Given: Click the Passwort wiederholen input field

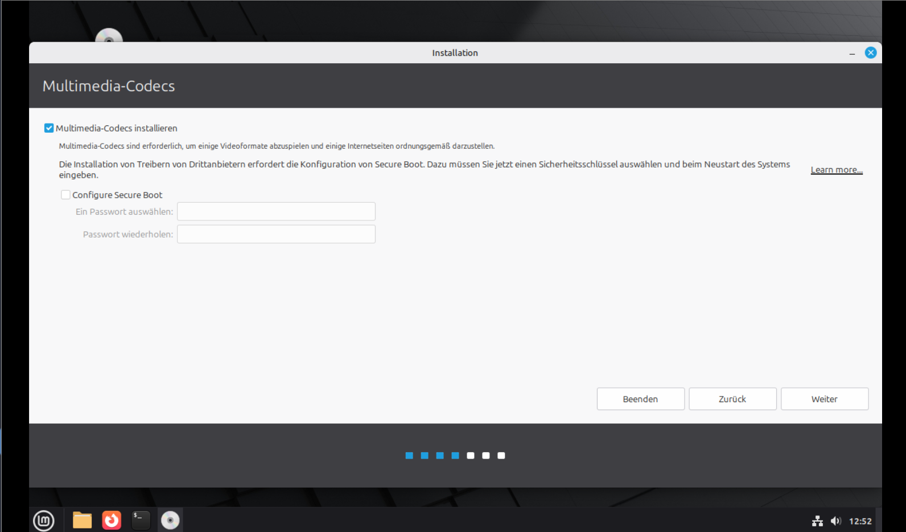Looking at the screenshot, I should [x=276, y=234].
